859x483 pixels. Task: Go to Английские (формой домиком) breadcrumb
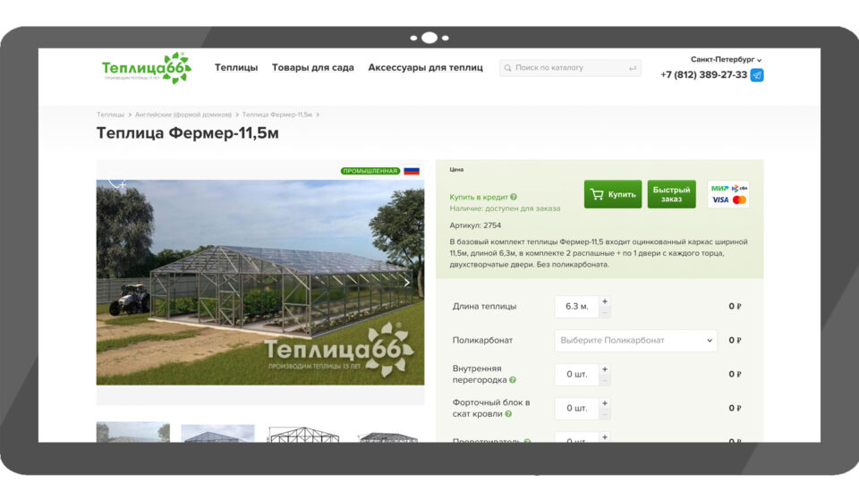(183, 114)
